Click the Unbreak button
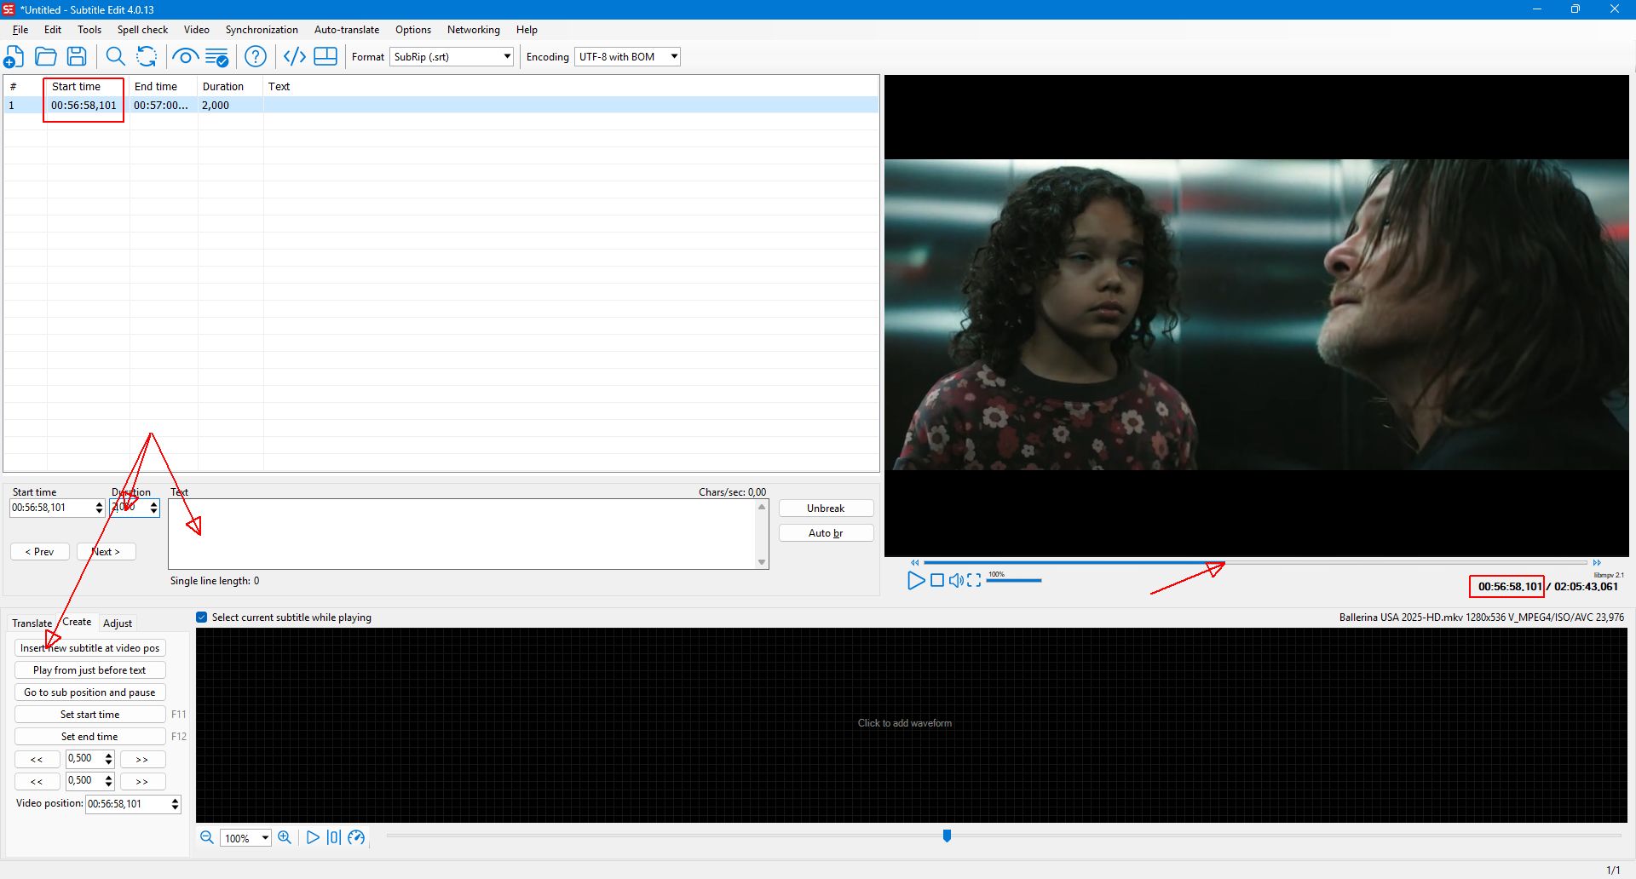 click(x=826, y=508)
